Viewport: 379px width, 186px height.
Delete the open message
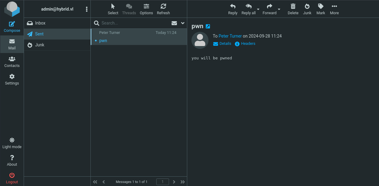coord(293,9)
